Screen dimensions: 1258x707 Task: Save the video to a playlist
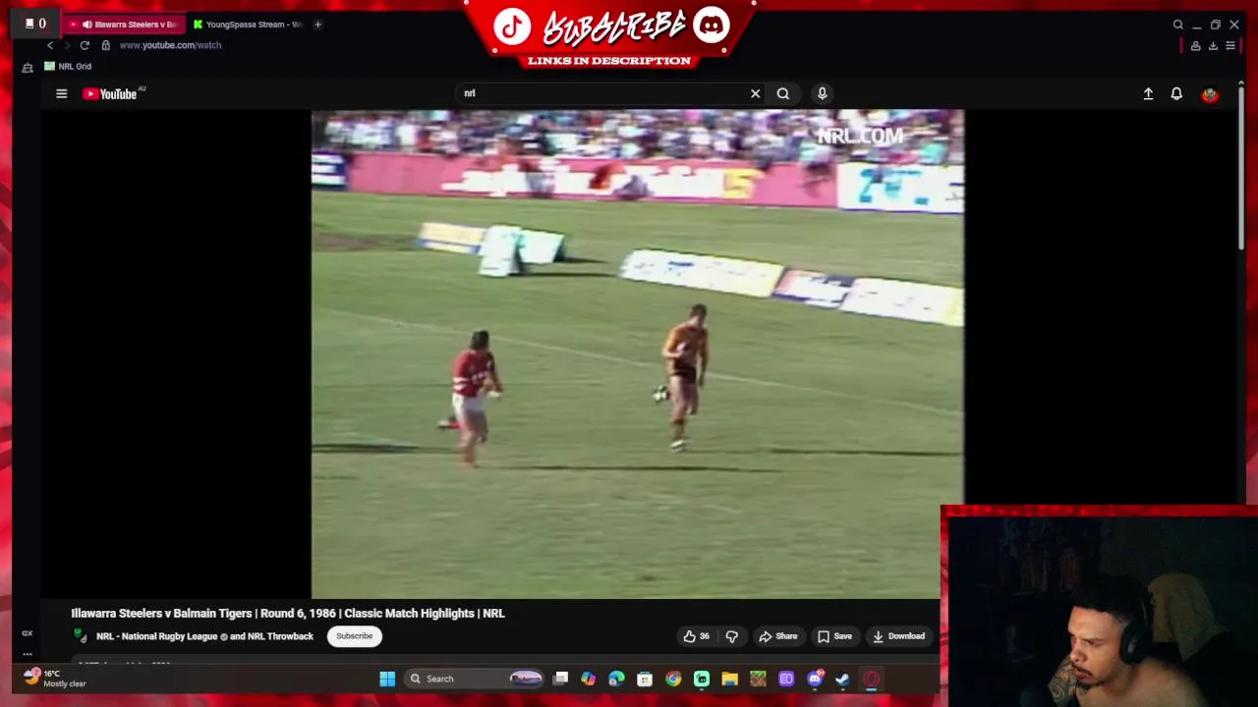pos(834,636)
